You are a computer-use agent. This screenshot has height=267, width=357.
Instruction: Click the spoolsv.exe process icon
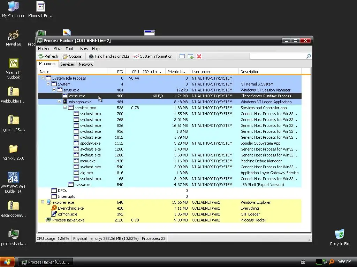pos(76,143)
